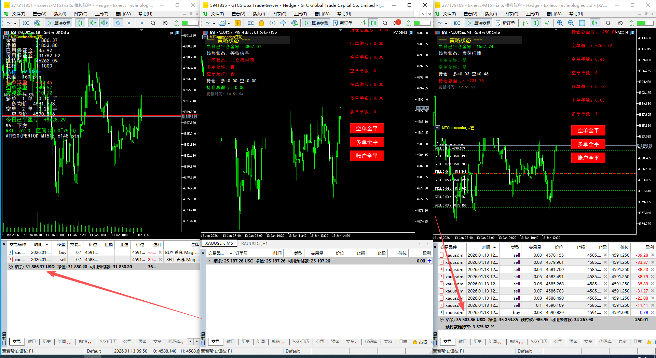Open account profile icon in right window
The width and height of the screenshot is (656, 358).
tap(620, 23)
